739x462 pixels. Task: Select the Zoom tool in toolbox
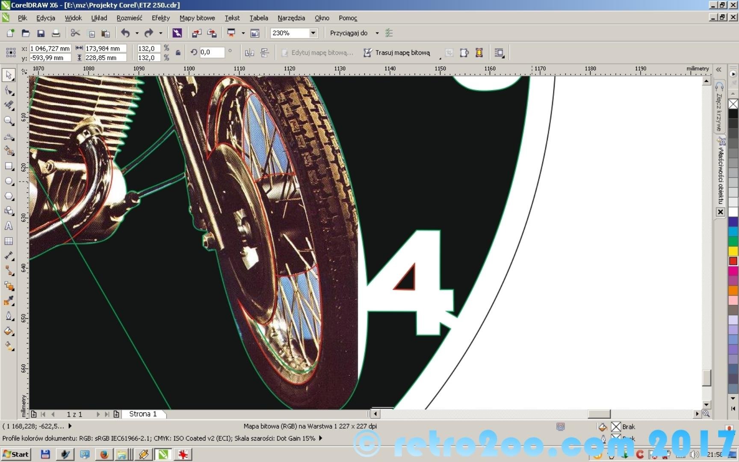point(9,121)
